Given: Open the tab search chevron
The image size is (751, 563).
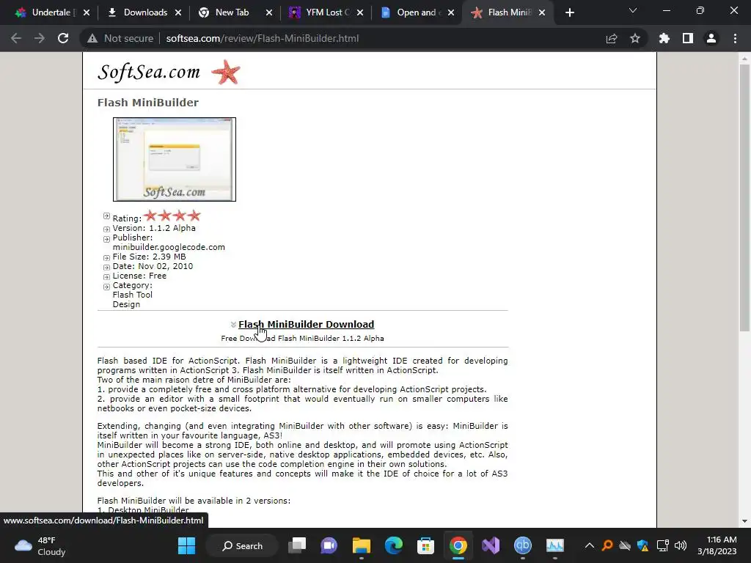Looking at the screenshot, I should point(633,10).
